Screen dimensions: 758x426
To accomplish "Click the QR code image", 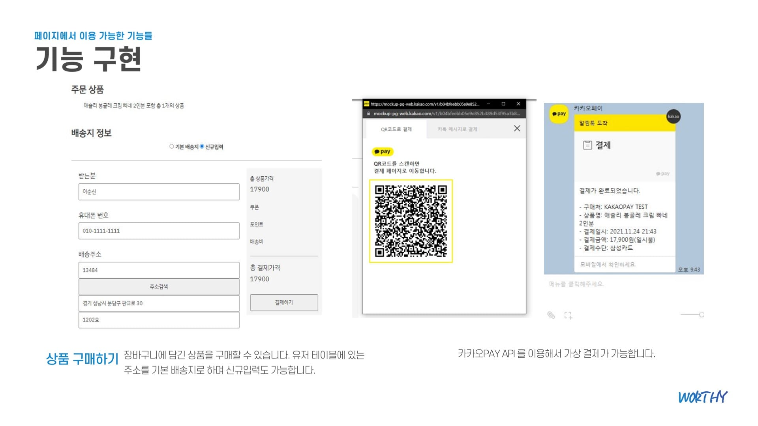I will 411,221.
